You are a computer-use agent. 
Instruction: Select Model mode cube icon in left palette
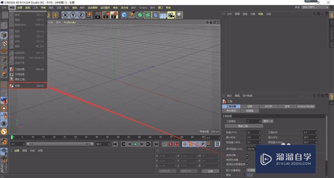pos(4,35)
